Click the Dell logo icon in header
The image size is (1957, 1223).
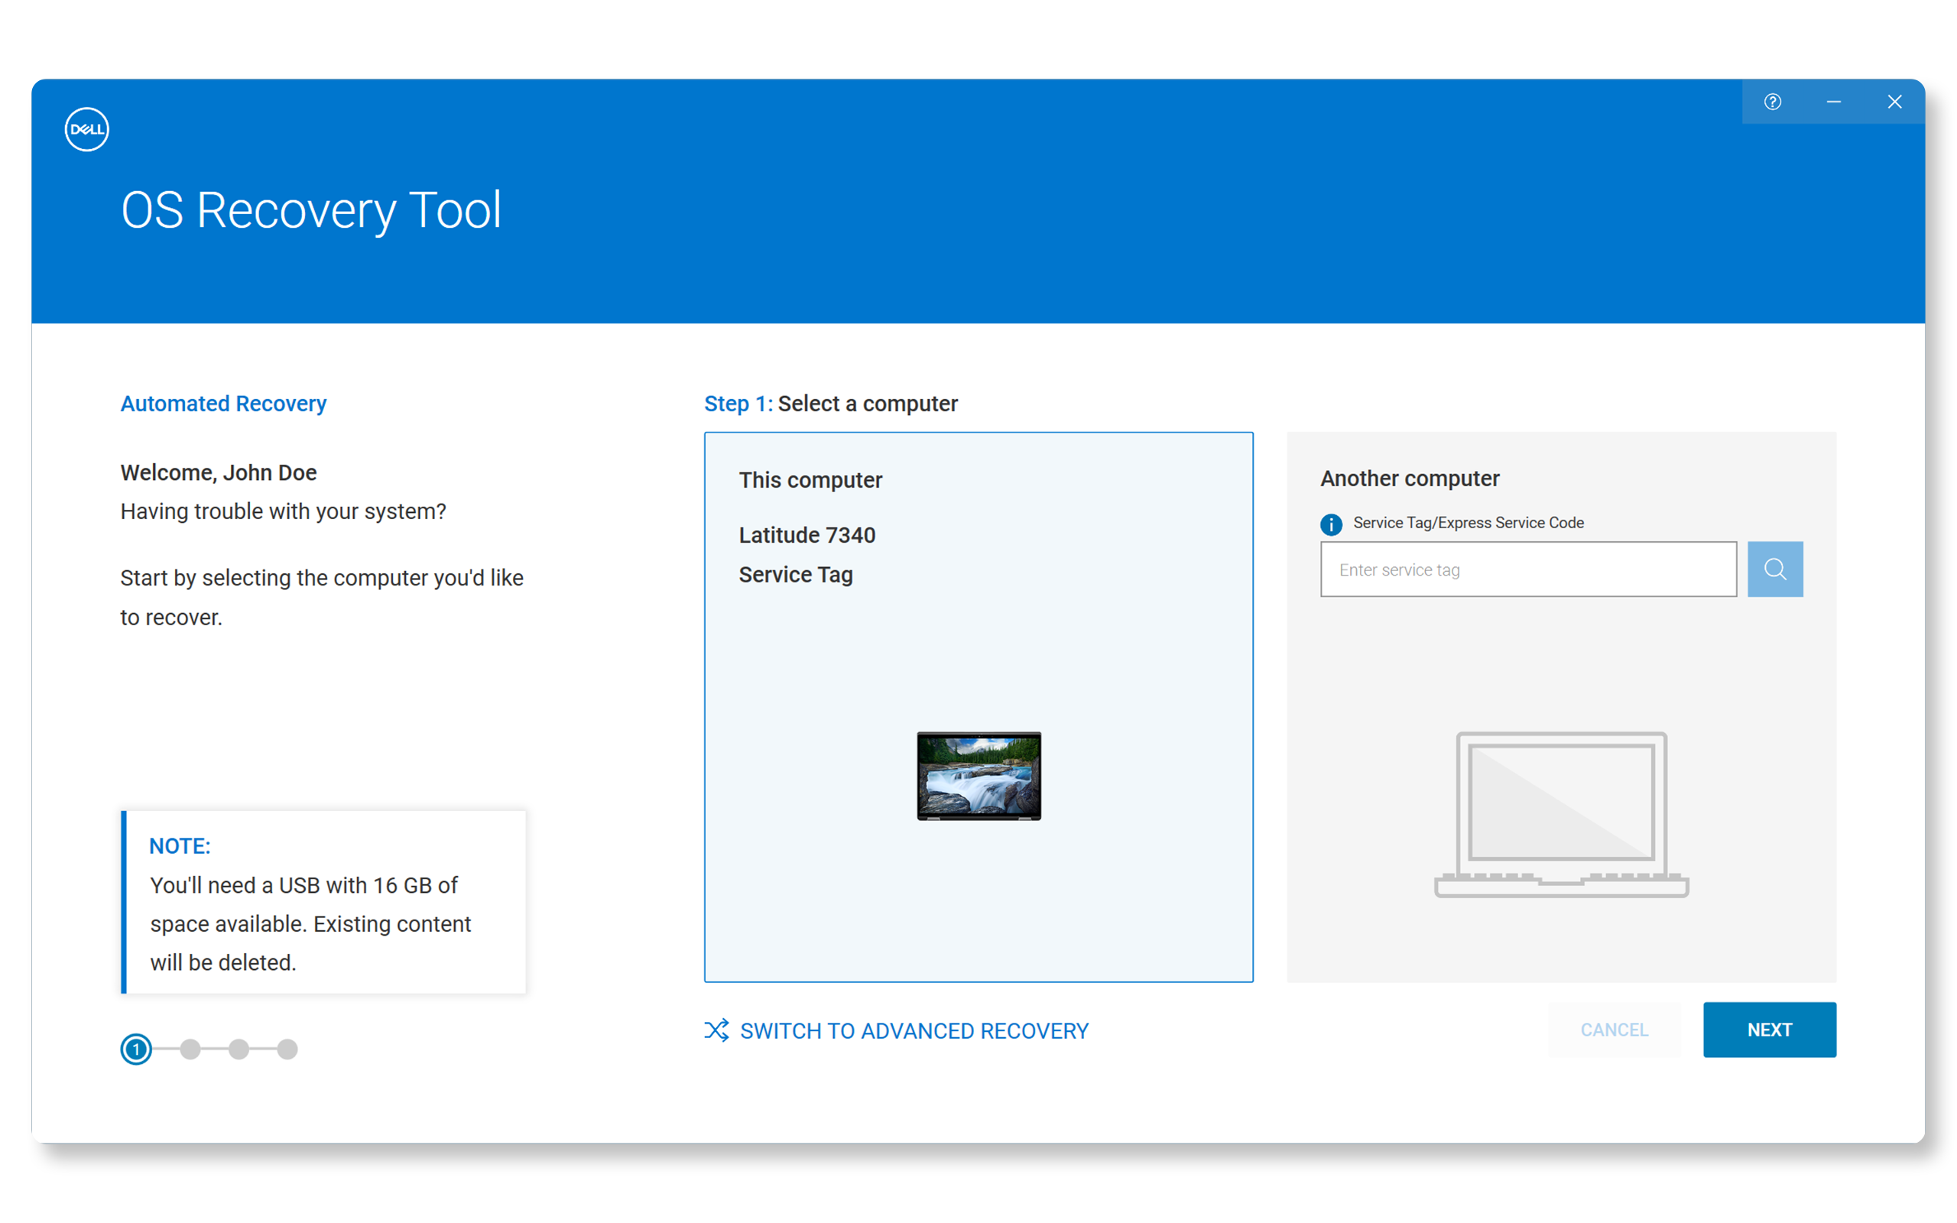(87, 130)
